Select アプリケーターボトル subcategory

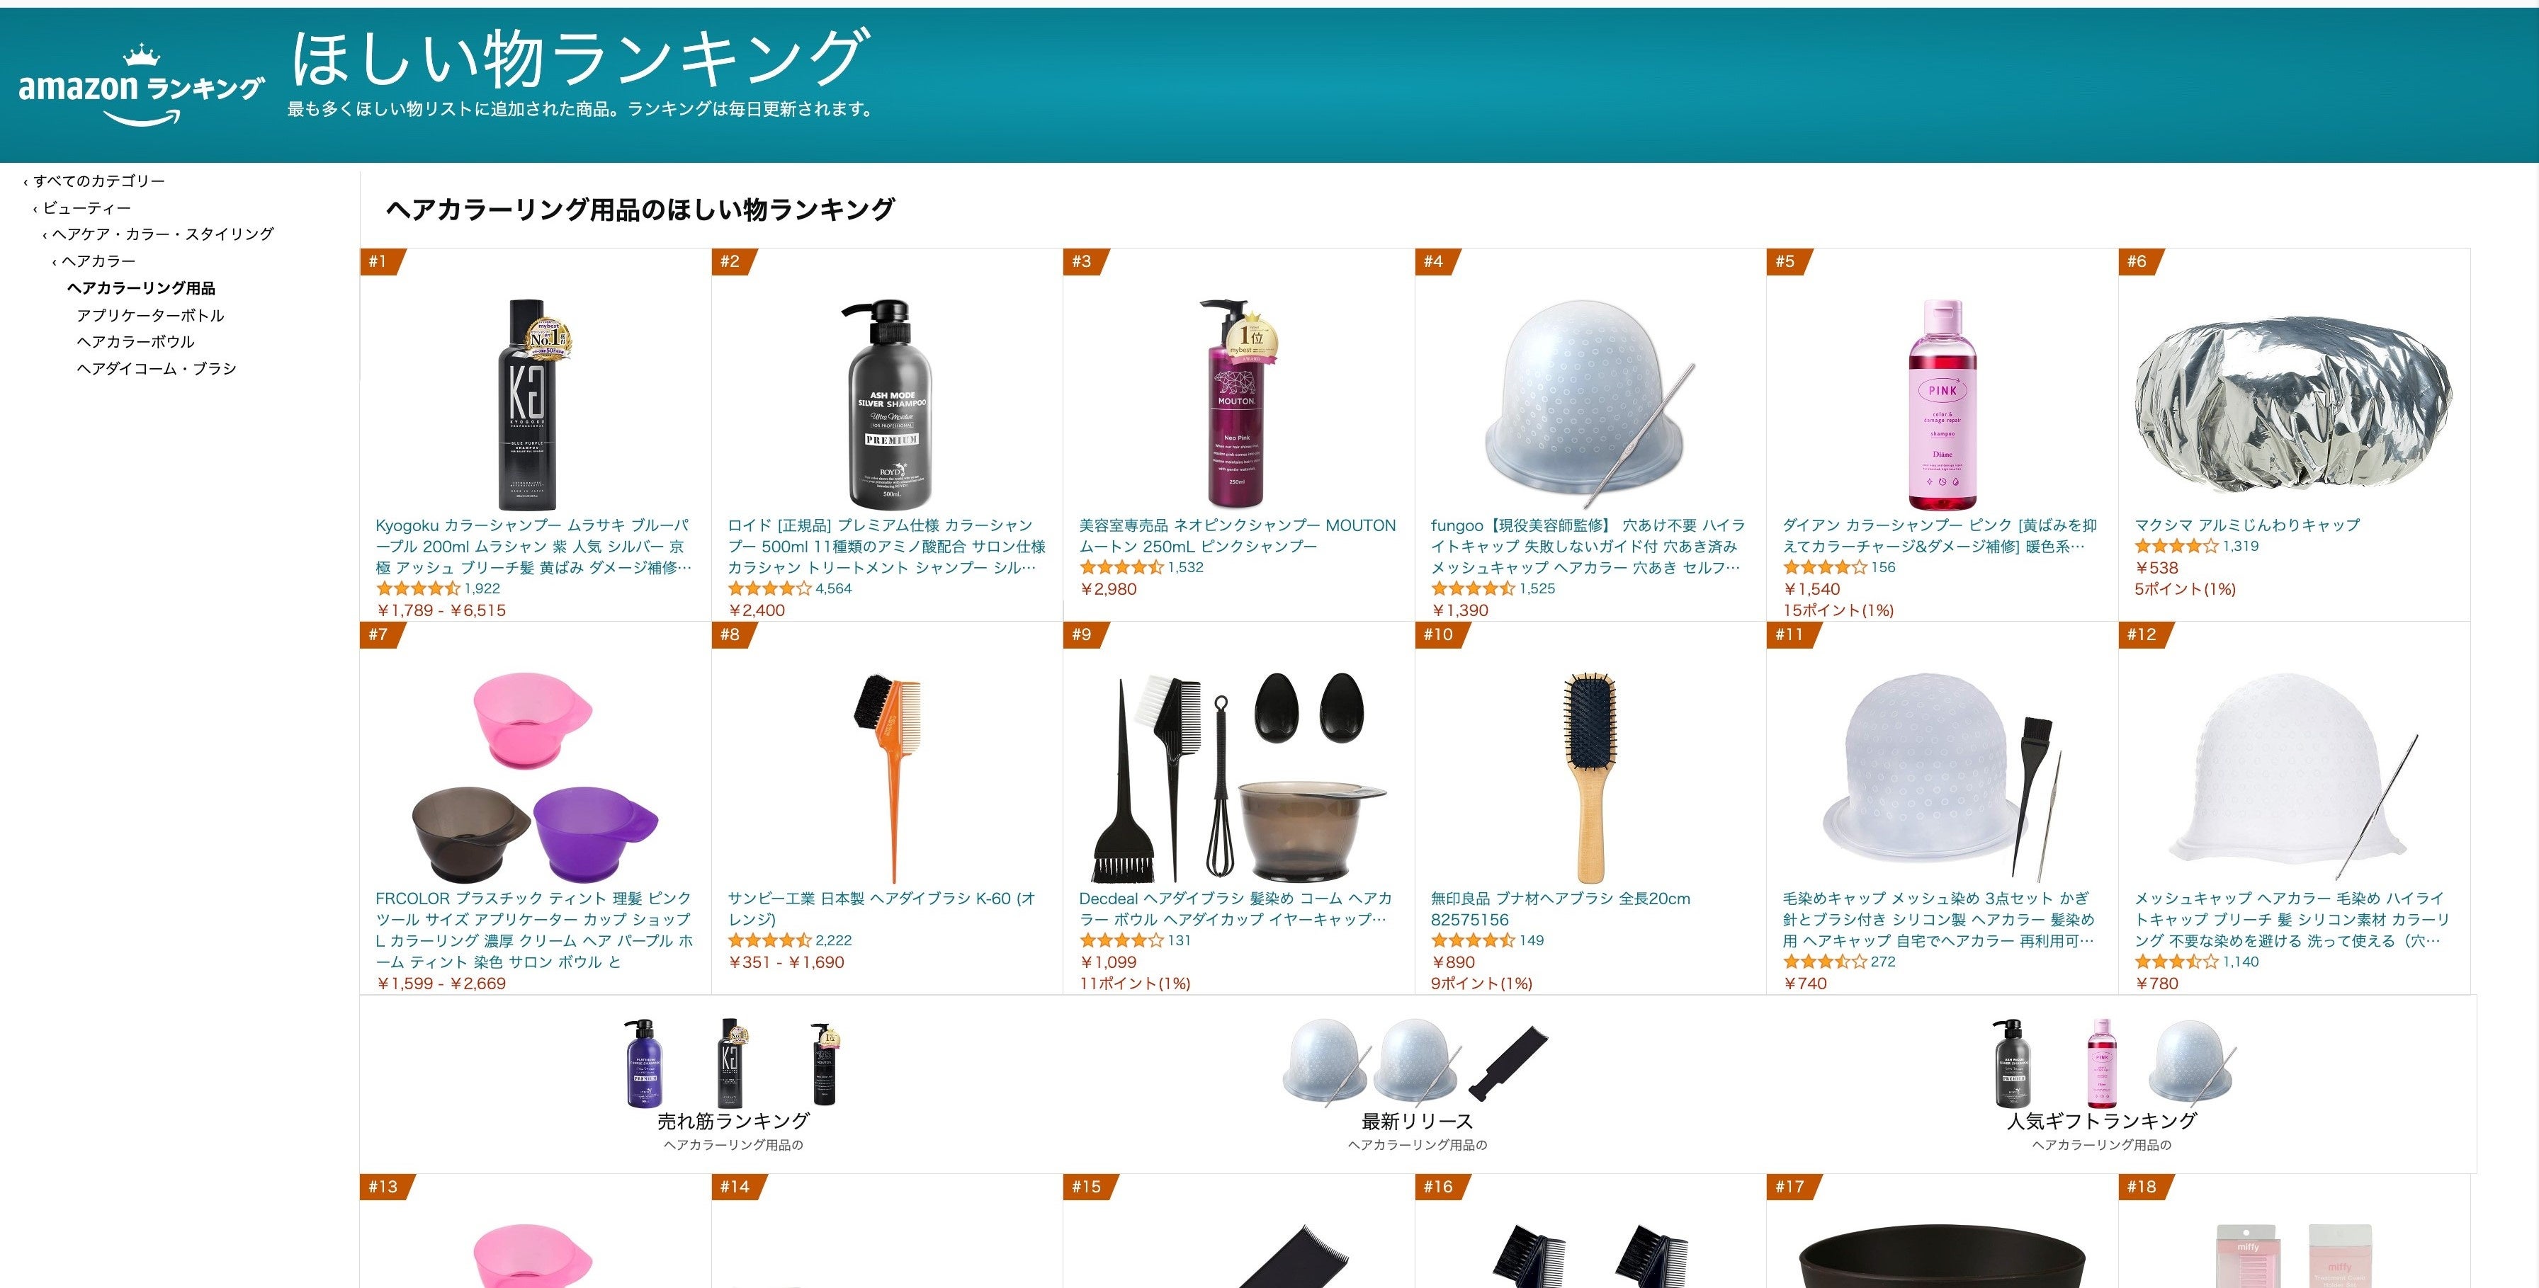149,315
